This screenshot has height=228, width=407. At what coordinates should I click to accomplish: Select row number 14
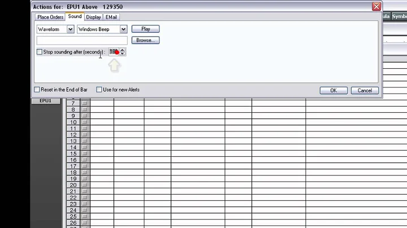tap(73, 147)
